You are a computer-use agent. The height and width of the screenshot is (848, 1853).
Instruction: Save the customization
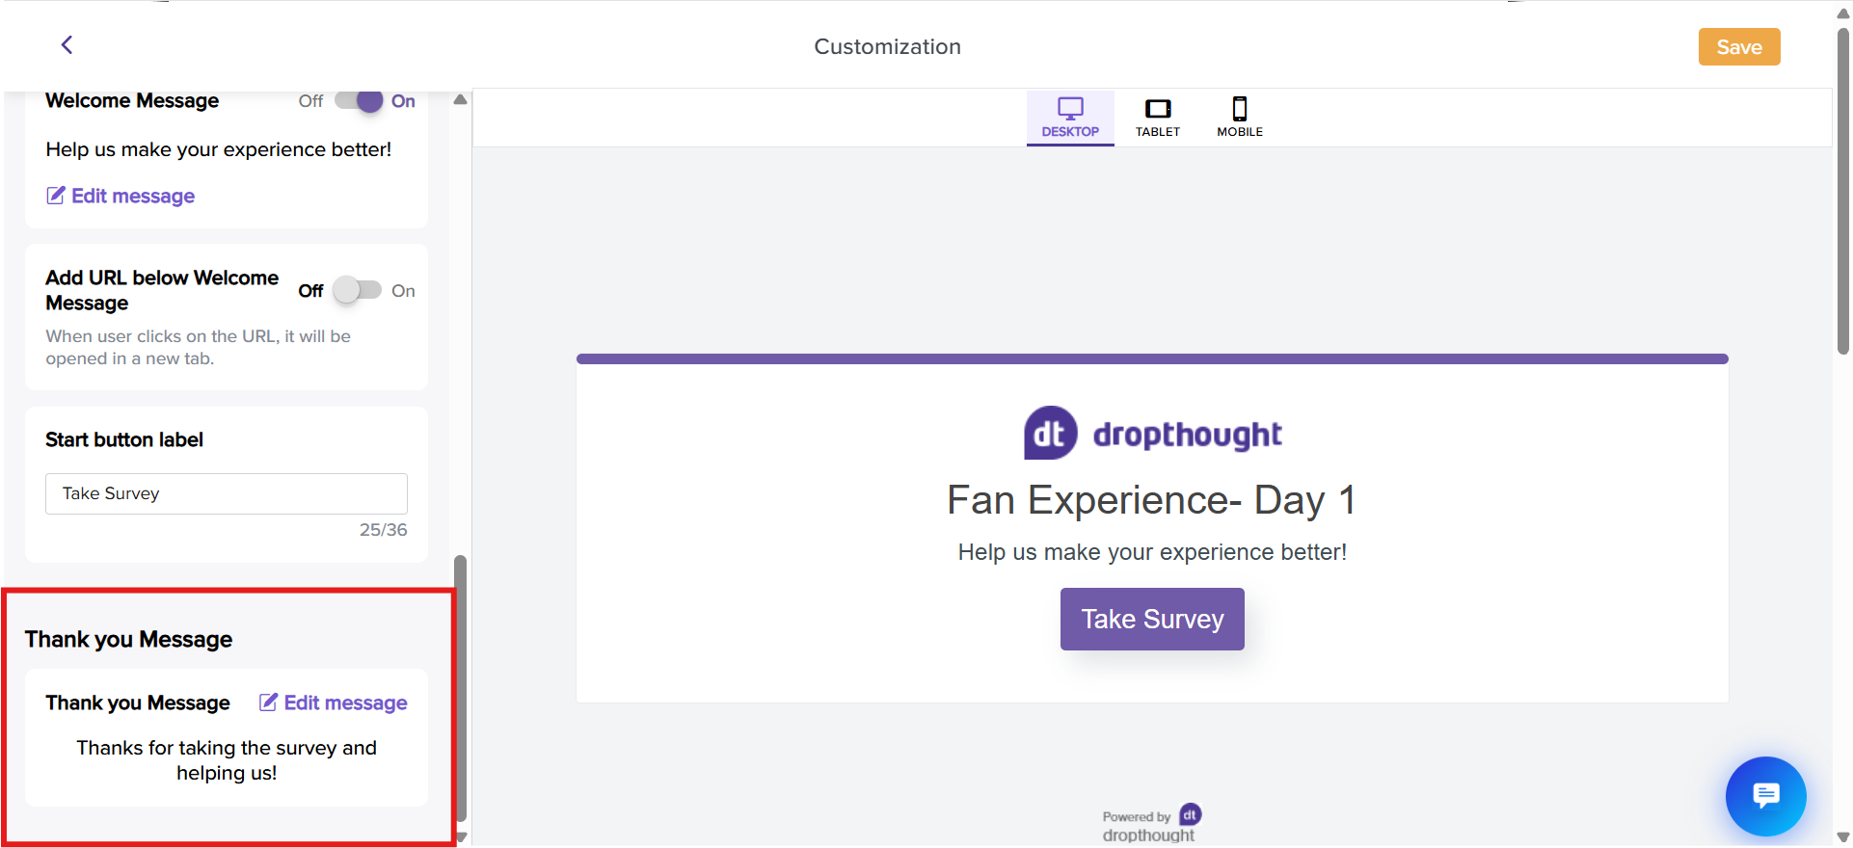click(x=1738, y=47)
